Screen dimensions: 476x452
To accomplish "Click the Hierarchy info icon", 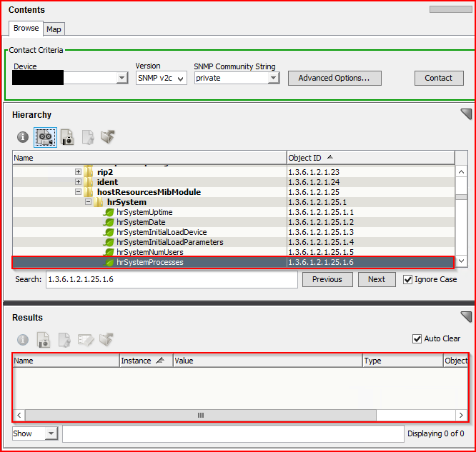I will 23,137.
